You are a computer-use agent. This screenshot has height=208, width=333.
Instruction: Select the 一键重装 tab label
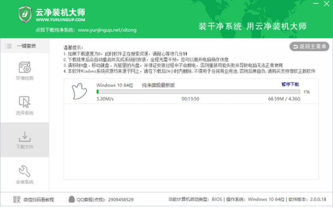point(27,46)
